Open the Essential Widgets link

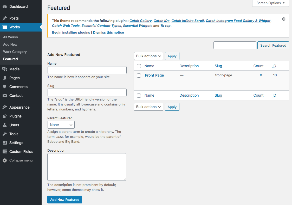(138, 26)
